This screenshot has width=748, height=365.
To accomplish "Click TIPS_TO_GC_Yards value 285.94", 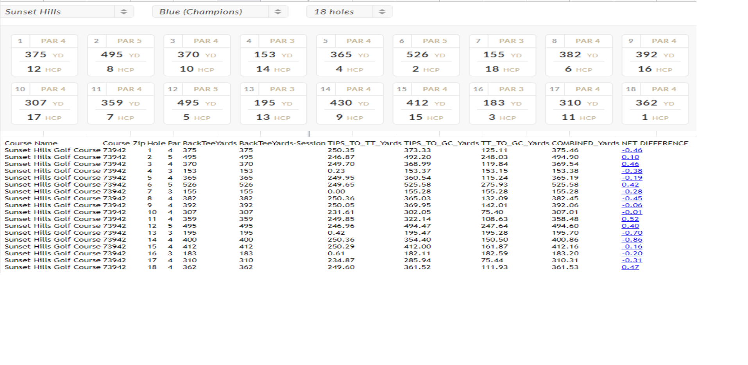I will [x=417, y=260].
